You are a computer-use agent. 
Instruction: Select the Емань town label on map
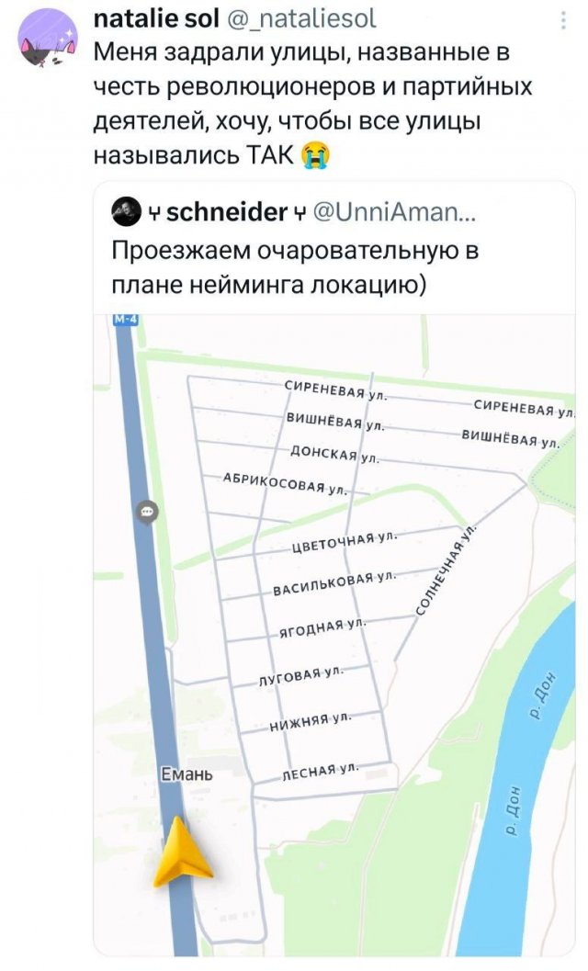tap(187, 775)
